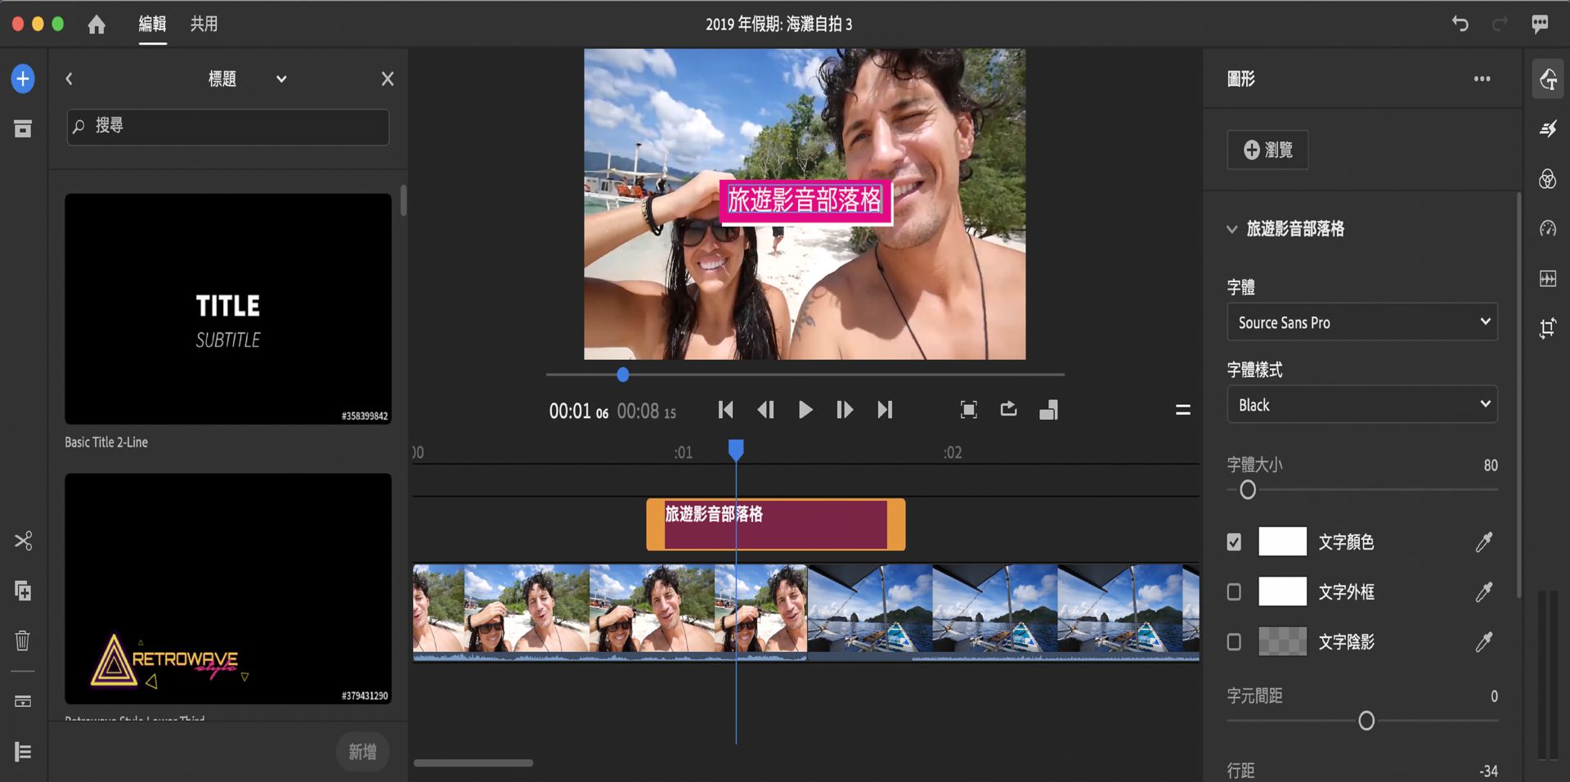Screen dimensions: 1570x782
Task: Click the timeline horizontal scrollbar
Action: tap(473, 763)
